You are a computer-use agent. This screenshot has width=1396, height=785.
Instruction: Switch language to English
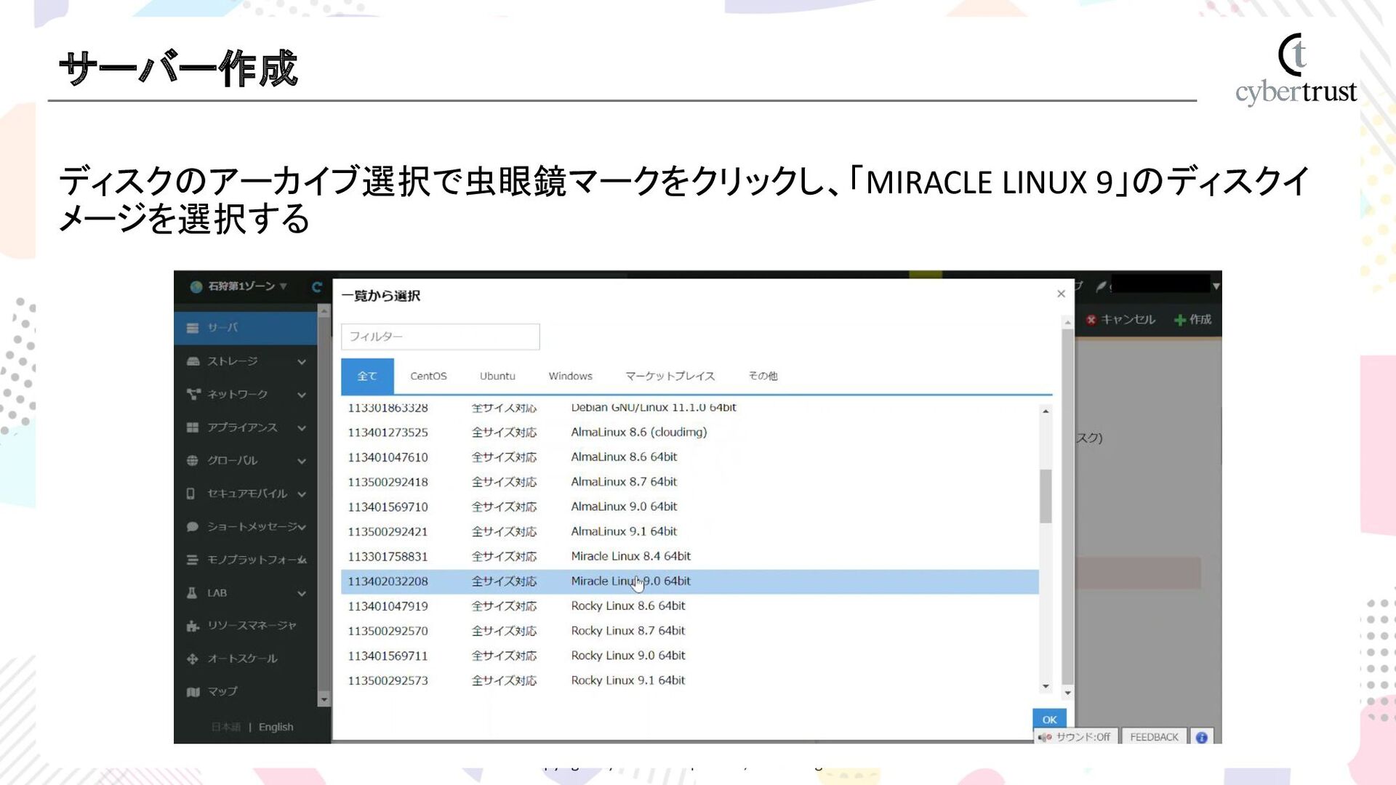pos(276,727)
